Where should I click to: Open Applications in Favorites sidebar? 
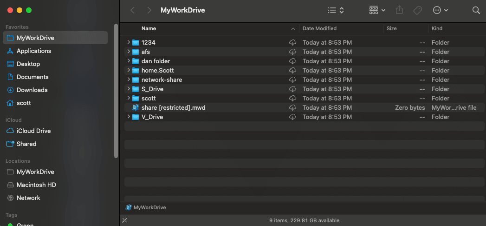tap(34, 51)
